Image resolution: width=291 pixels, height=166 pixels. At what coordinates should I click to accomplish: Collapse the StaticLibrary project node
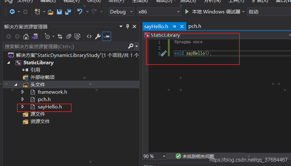[x=9, y=63]
